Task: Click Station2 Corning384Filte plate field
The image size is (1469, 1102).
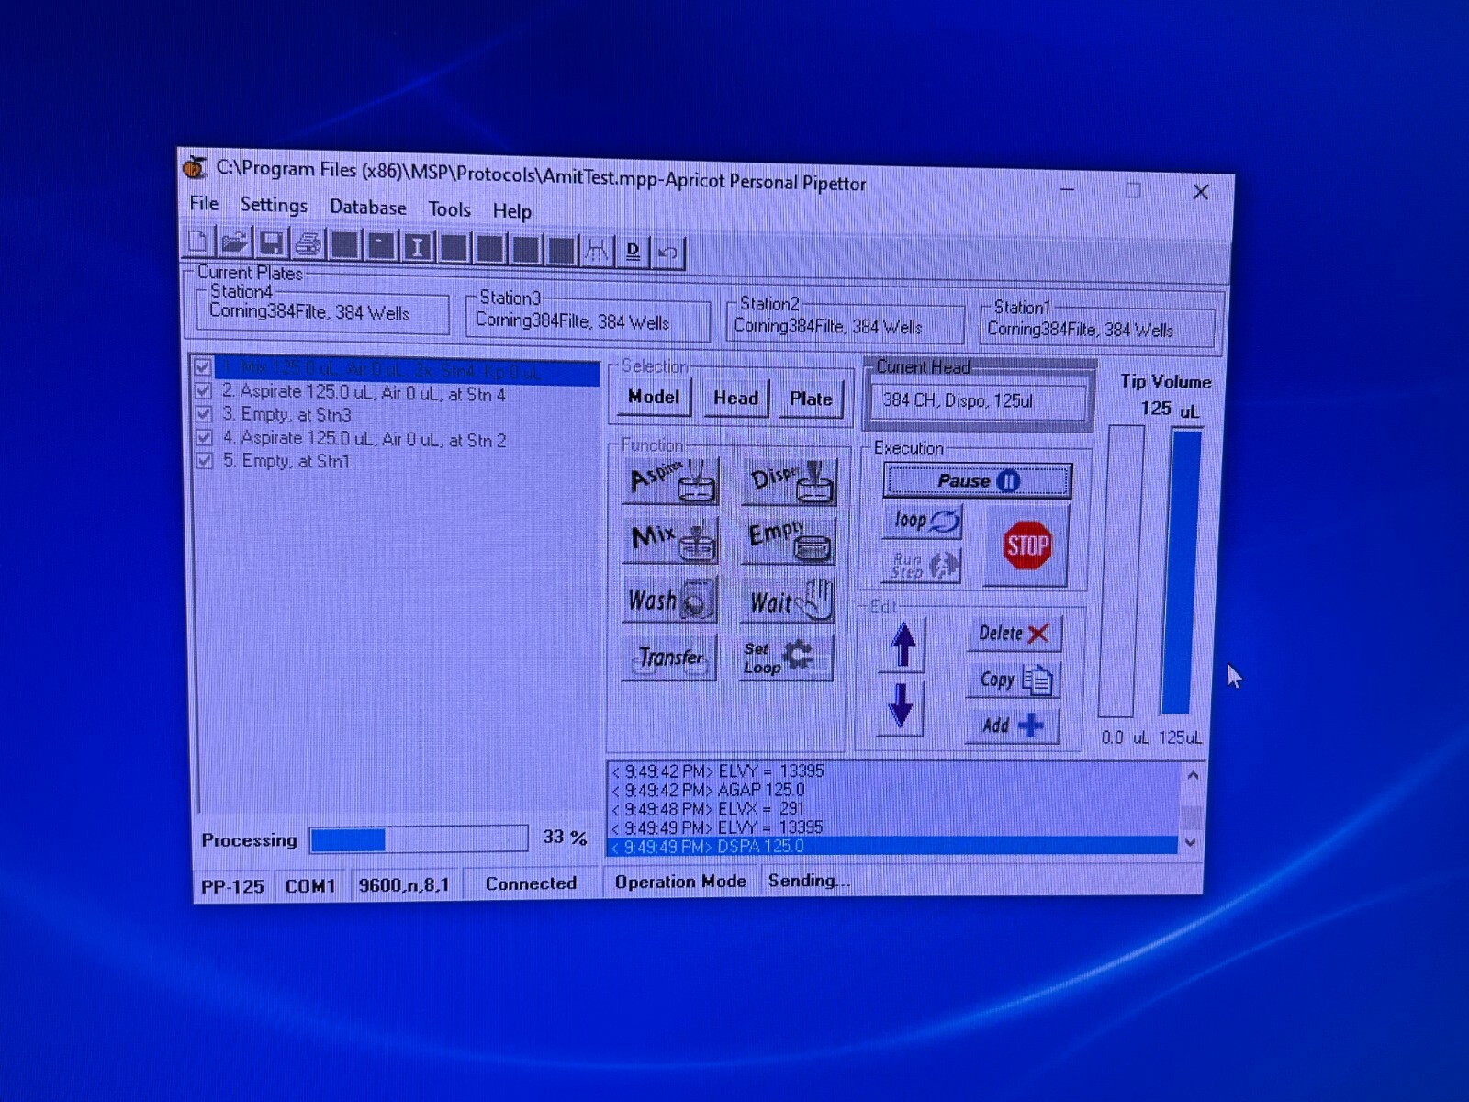Action: pyautogui.click(x=844, y=326)
